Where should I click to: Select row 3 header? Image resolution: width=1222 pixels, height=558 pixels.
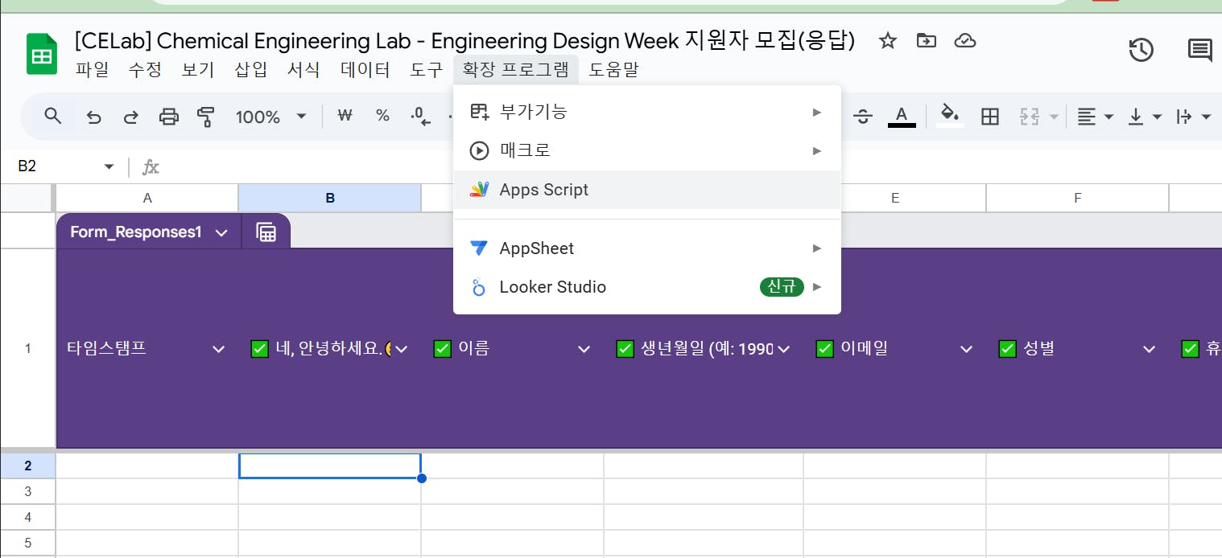28,491
